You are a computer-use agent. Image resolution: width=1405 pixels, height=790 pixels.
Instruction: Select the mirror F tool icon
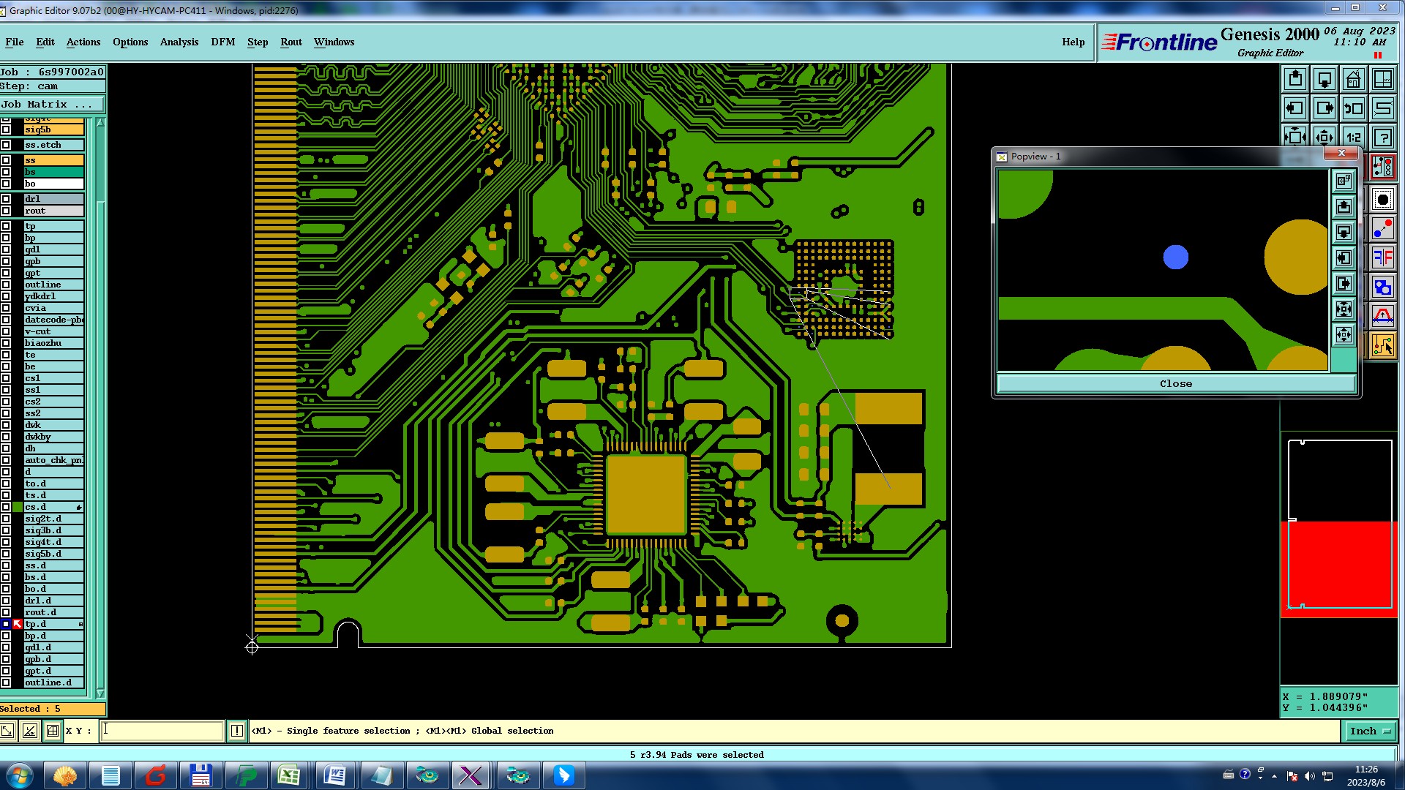[1382, 257]
